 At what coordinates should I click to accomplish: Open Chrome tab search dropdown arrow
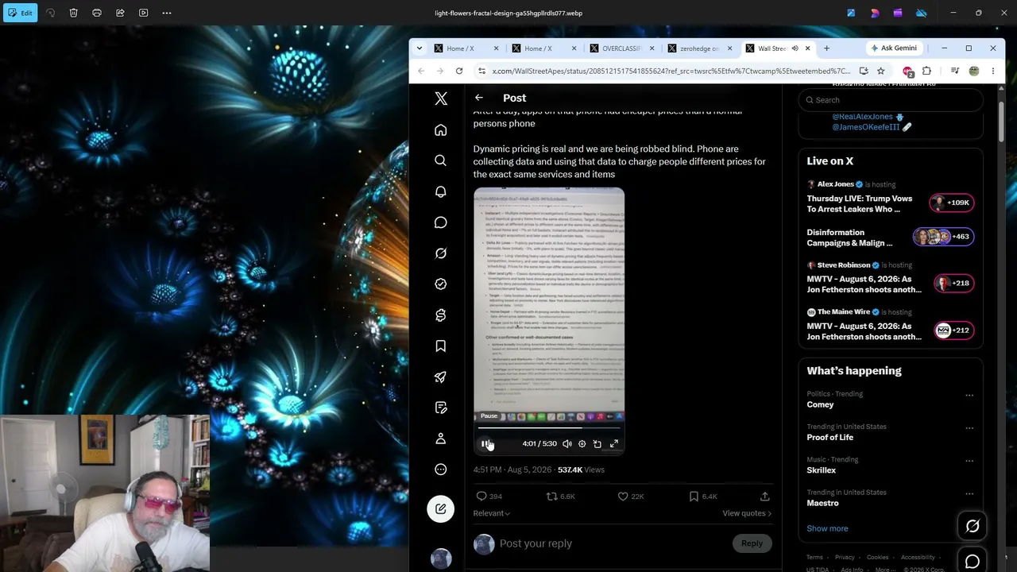pyautogui.click(x=420, y=48)
